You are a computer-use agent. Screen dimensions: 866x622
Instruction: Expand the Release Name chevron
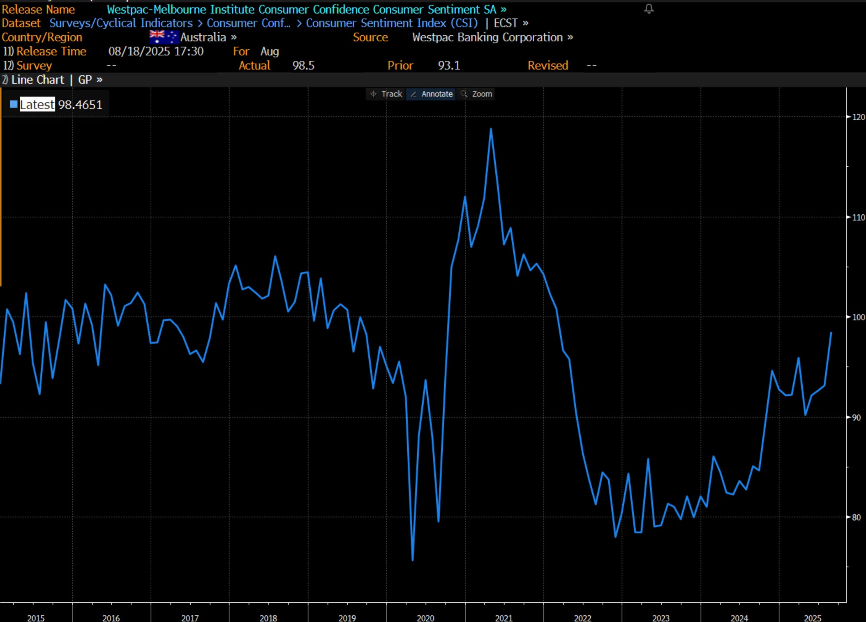point(504,9)
